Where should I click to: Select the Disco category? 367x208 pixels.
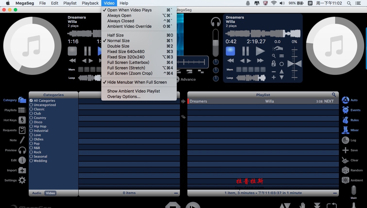click(36, 122)
